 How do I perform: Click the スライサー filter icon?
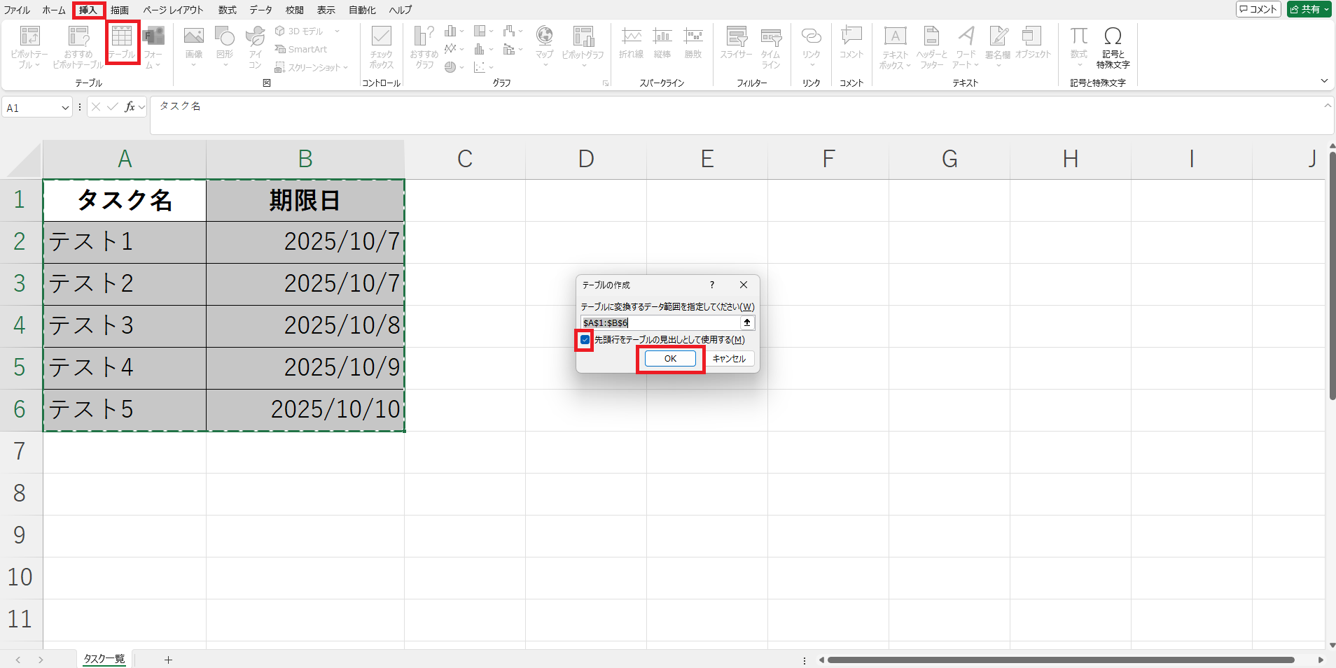coord(736,43)
